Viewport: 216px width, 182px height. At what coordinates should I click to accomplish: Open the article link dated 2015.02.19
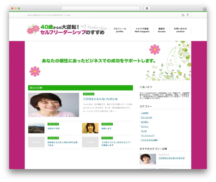click(63, 144)
